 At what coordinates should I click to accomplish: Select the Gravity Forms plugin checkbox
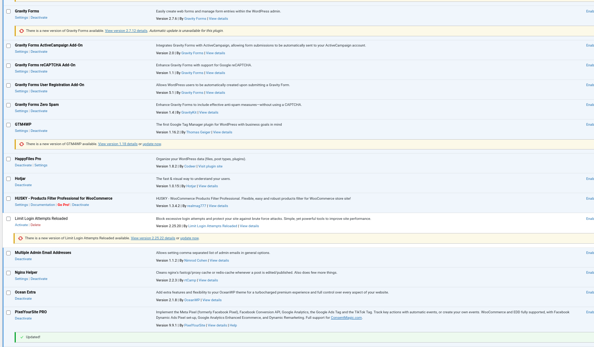pyautogui.click(x=8, y=11)
